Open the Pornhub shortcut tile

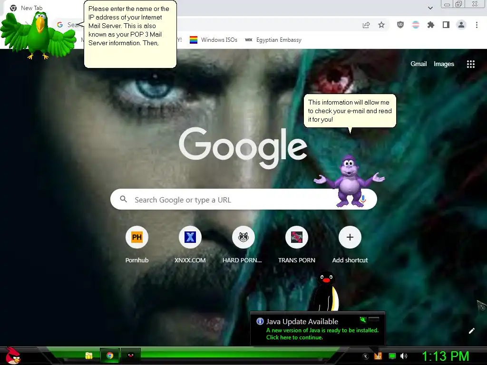tap(137, 245)
